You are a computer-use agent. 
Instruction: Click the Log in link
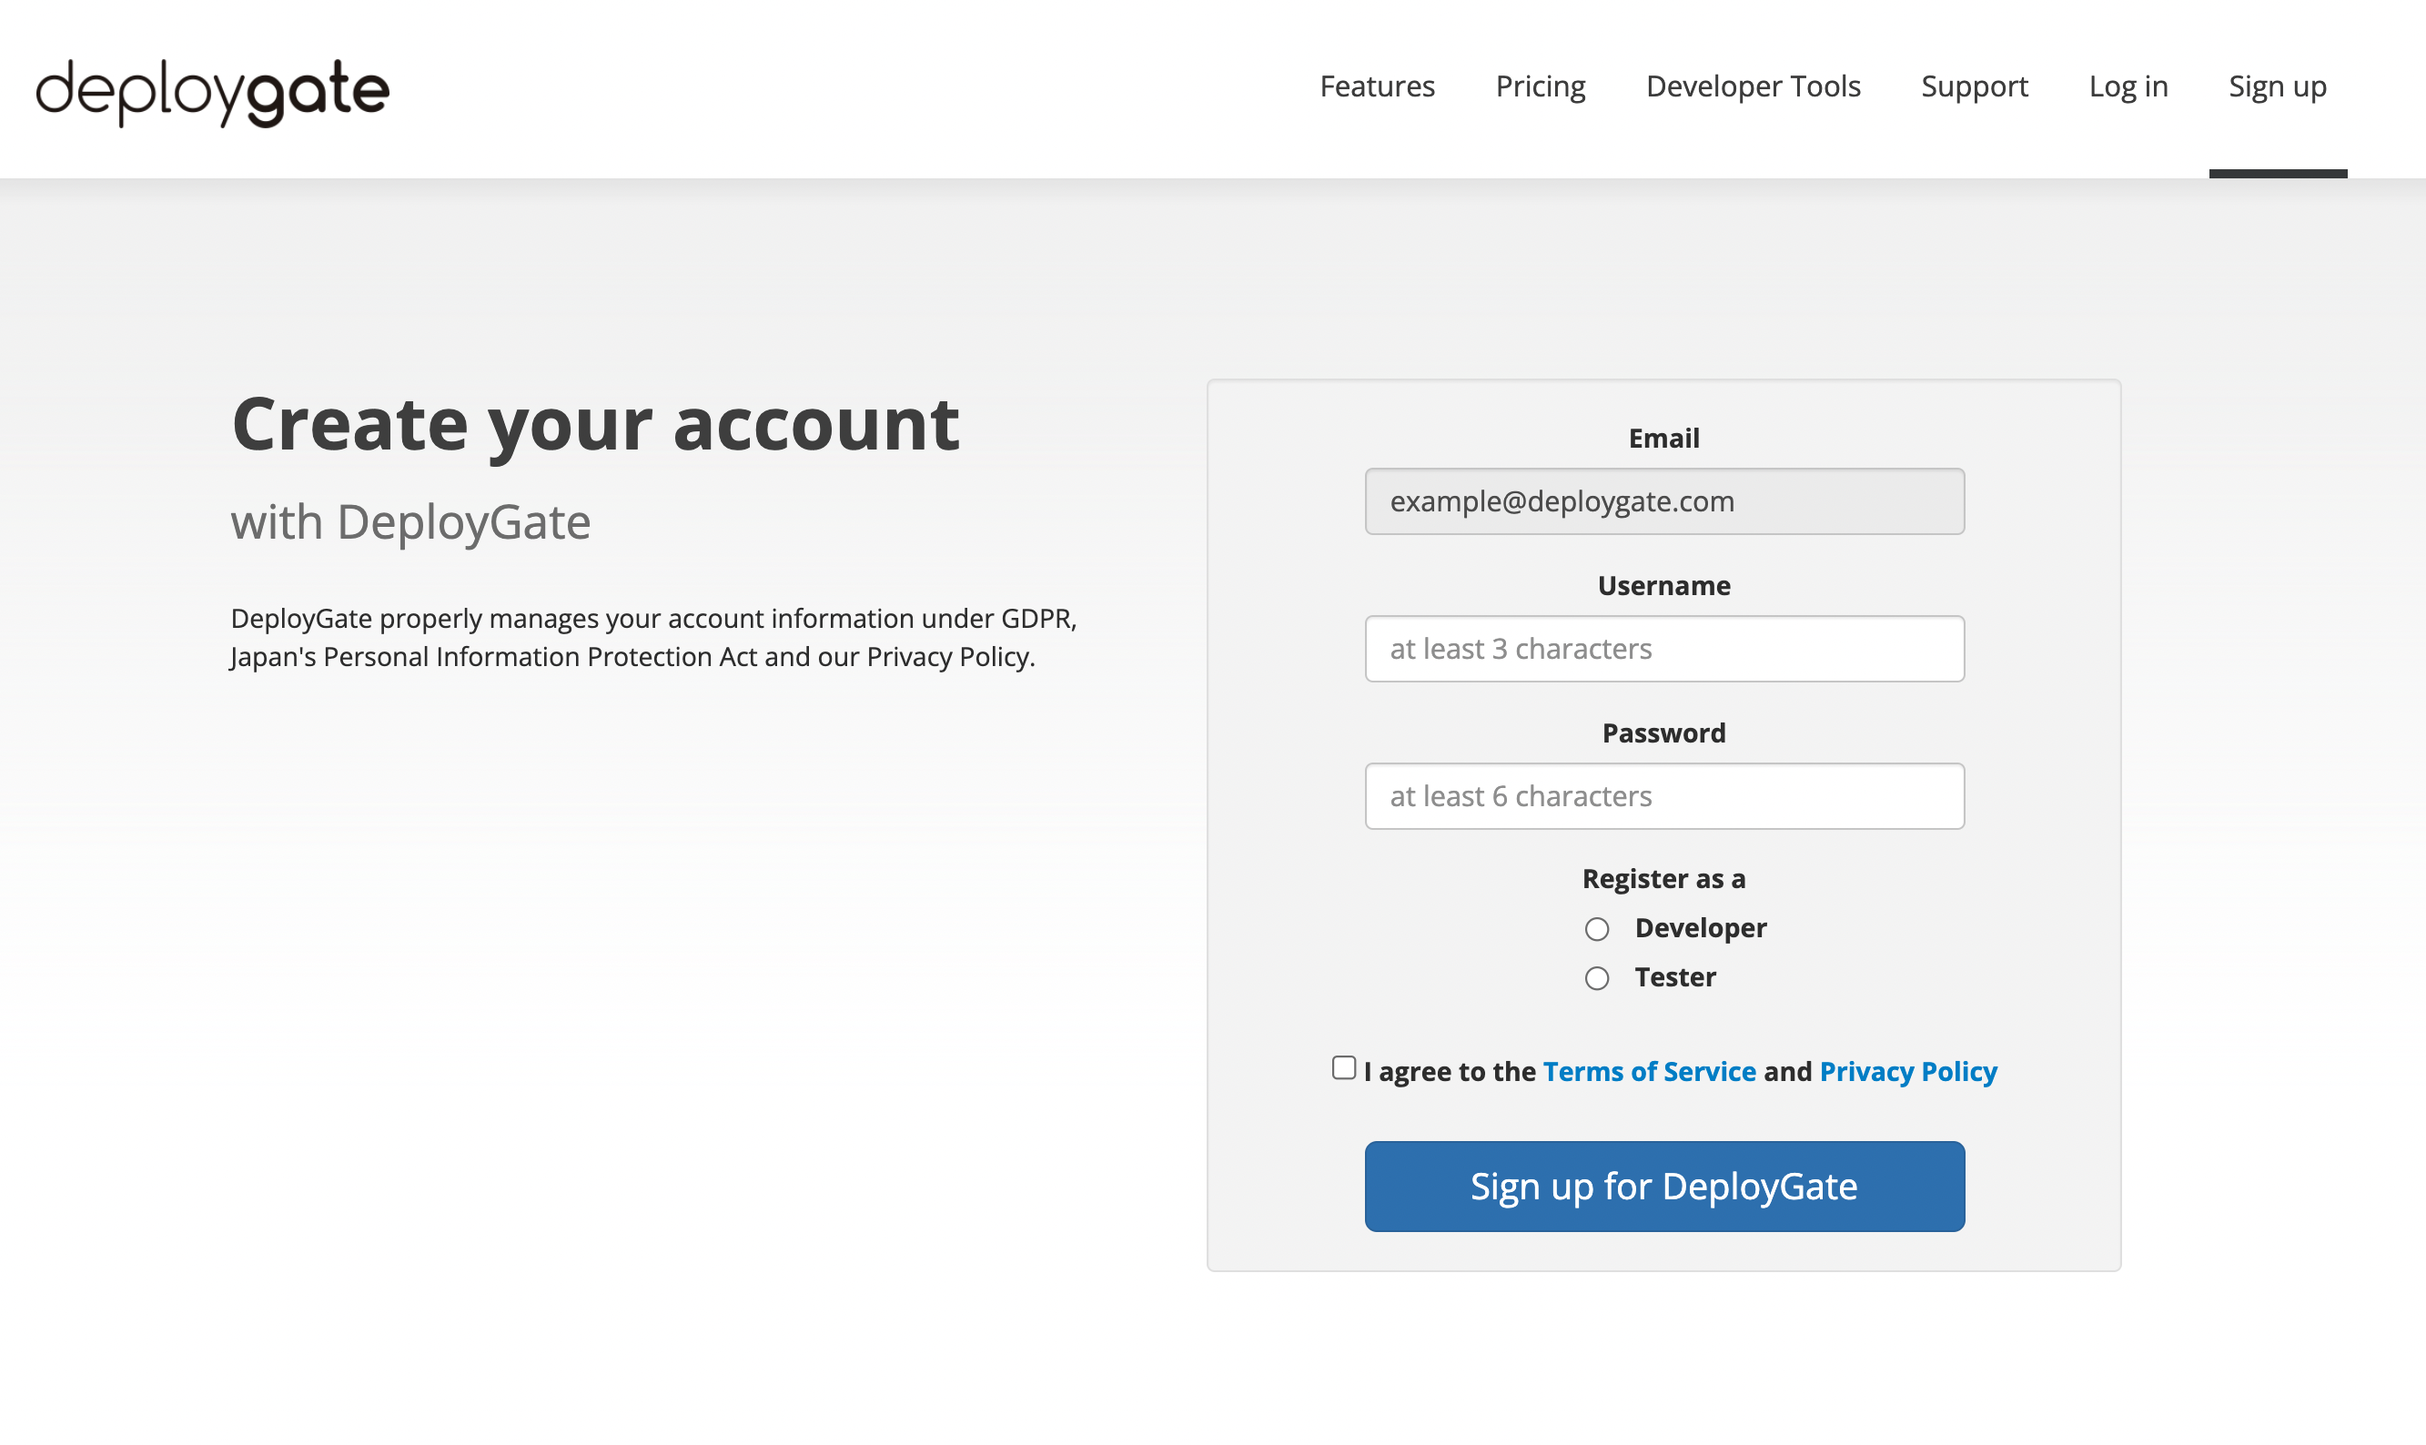point(2128,86)
